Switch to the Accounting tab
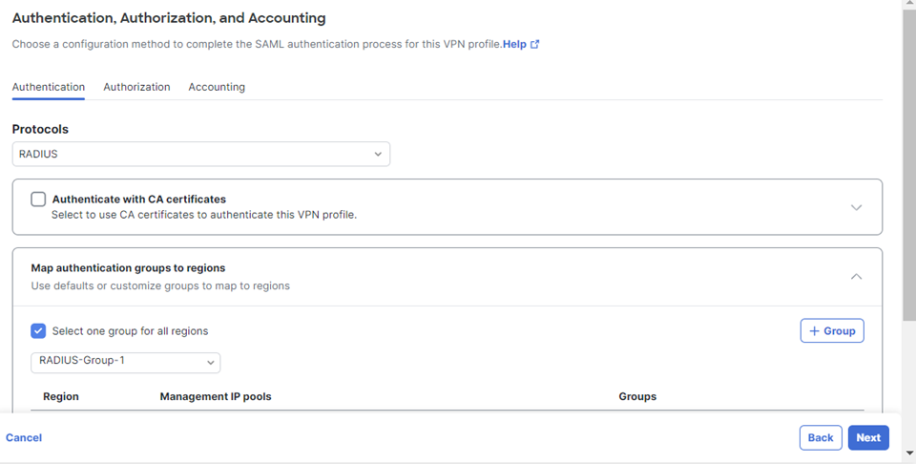The image size is (916, 464). click(x=217, y=87)
